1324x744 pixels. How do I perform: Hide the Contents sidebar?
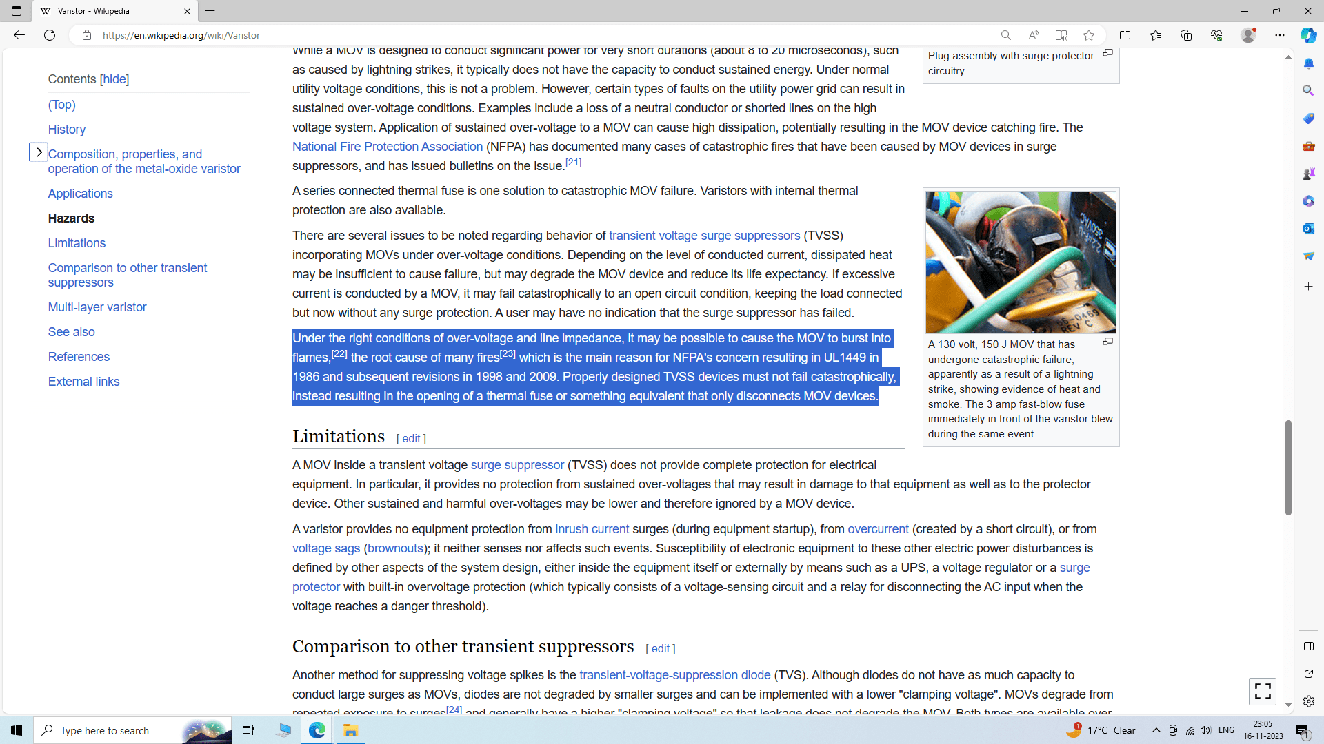coord(114,79)
